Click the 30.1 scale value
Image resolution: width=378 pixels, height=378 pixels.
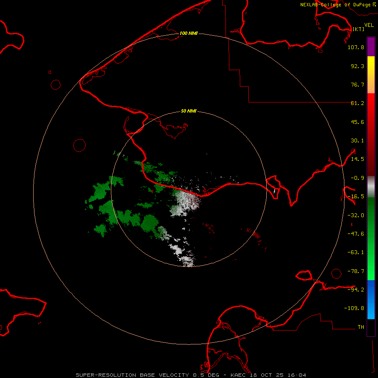(357, 141)
